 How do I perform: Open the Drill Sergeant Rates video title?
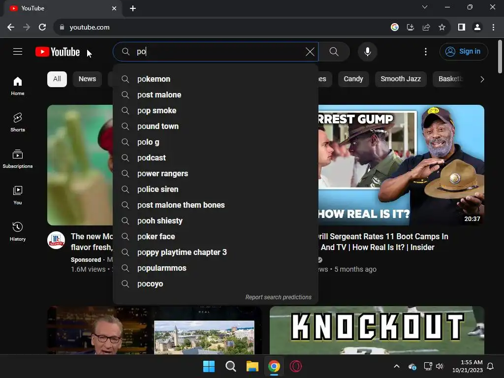[x=382, y=242]
